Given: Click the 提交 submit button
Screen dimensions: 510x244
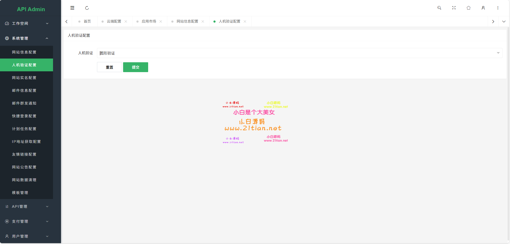Looking at the screenshot, I should click(x=135, y=67).
